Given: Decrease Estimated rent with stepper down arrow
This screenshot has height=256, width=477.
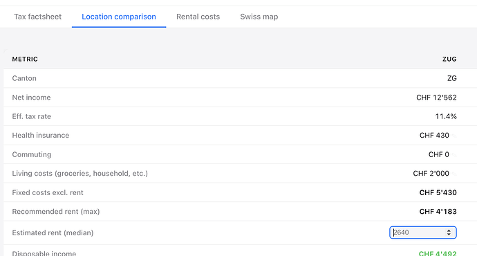Looking at the screenshot, I should (x=449, y=235).
